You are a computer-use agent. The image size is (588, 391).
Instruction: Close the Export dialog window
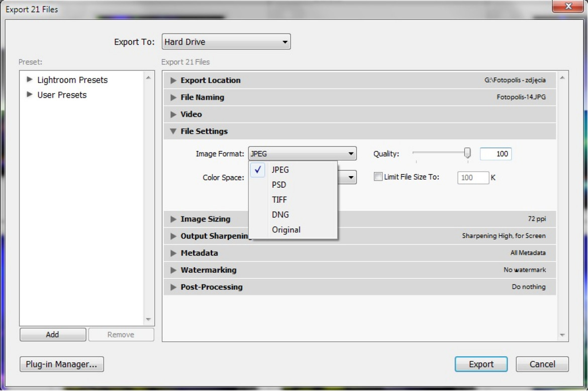(x=568, y=6)
